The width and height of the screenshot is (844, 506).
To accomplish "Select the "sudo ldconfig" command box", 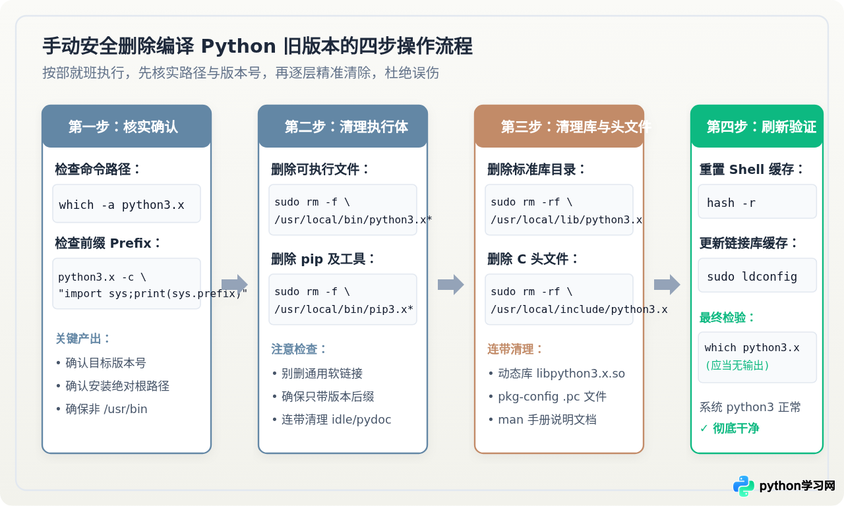I will tap(757, 275).
